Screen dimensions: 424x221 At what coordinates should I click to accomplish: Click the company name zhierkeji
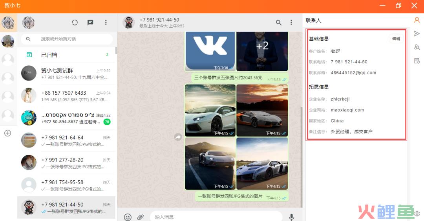(340, 99)
